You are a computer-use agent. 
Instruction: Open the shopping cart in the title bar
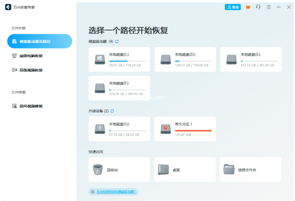(248, 7)
